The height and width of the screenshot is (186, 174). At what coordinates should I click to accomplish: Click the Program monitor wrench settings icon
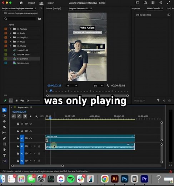[x=108, y=85]
